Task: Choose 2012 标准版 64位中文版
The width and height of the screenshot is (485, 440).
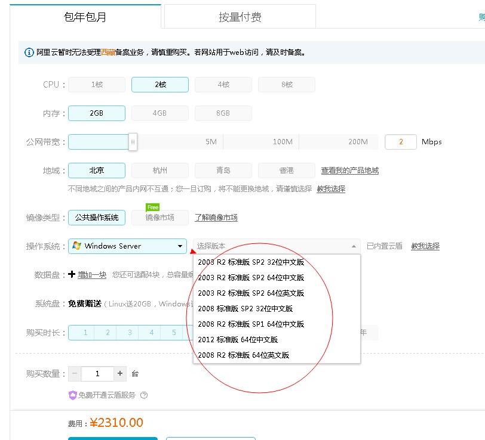Action: click(x=277, y=340)
